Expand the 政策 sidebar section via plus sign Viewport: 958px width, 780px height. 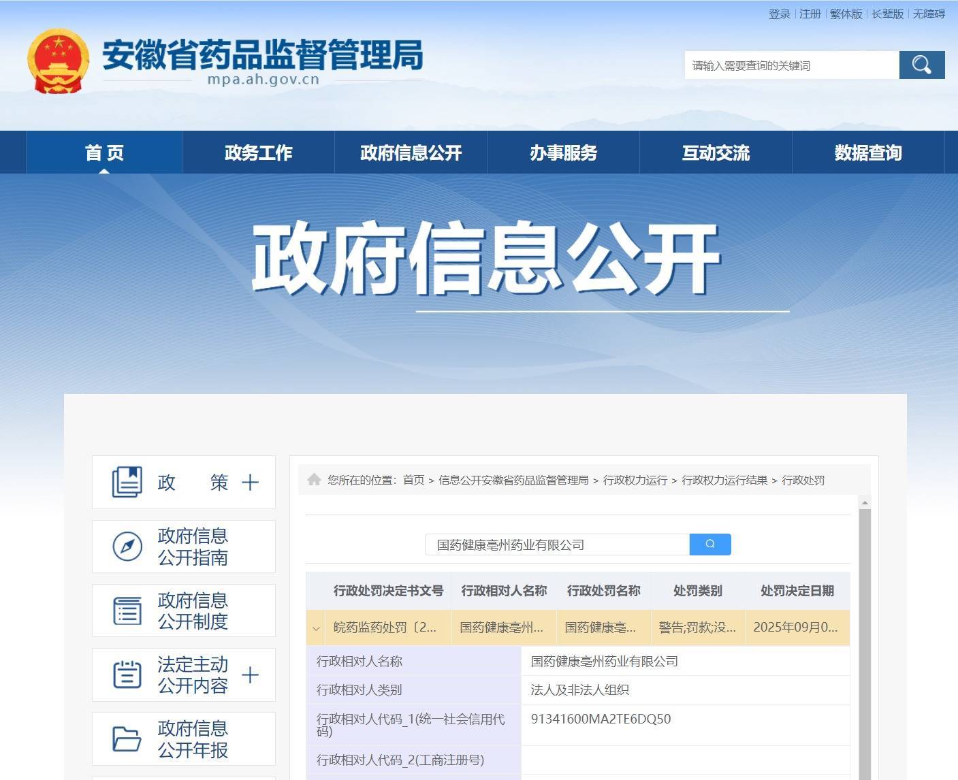tap(250, 482)
